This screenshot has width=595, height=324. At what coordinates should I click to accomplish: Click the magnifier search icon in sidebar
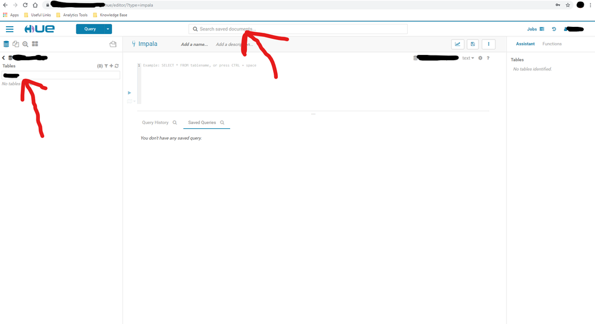click(x=26, y=44)
